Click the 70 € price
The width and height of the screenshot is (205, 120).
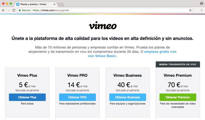click(174, 85)
